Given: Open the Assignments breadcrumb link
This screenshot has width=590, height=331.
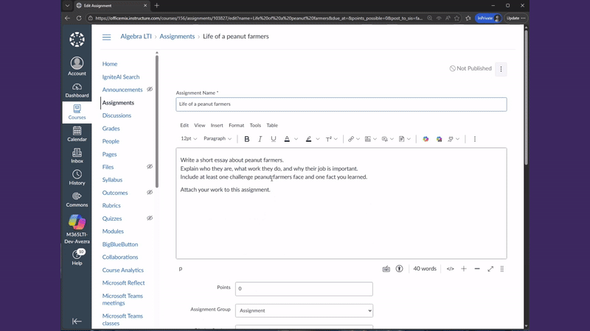Looking at the screenshot, I should point(177,36).
